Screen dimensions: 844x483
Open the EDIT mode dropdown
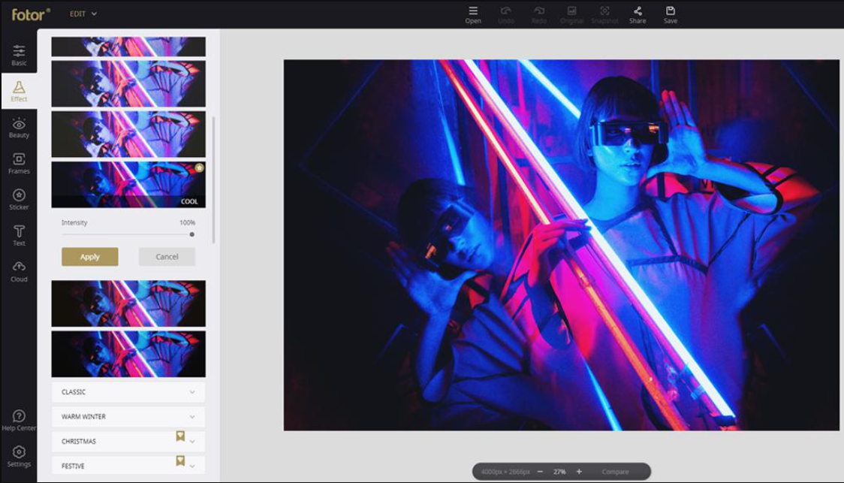tap(83, 14)
